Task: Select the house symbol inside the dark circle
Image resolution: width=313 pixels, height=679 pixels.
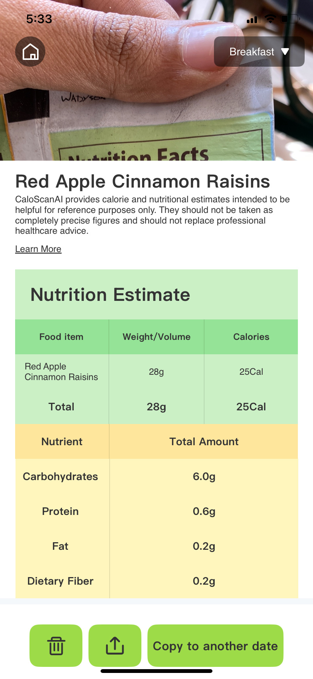Action: [30, 51]
